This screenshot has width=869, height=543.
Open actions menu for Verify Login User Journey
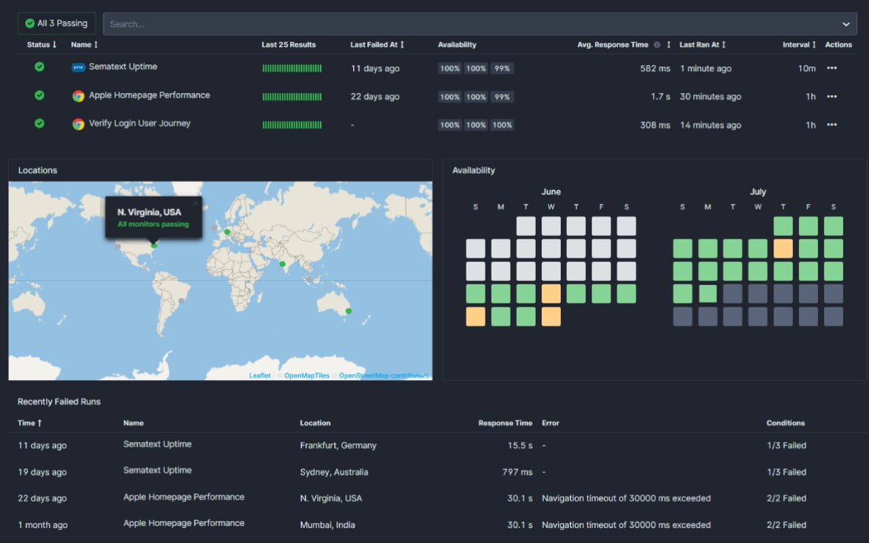click(x=832, y=125)
